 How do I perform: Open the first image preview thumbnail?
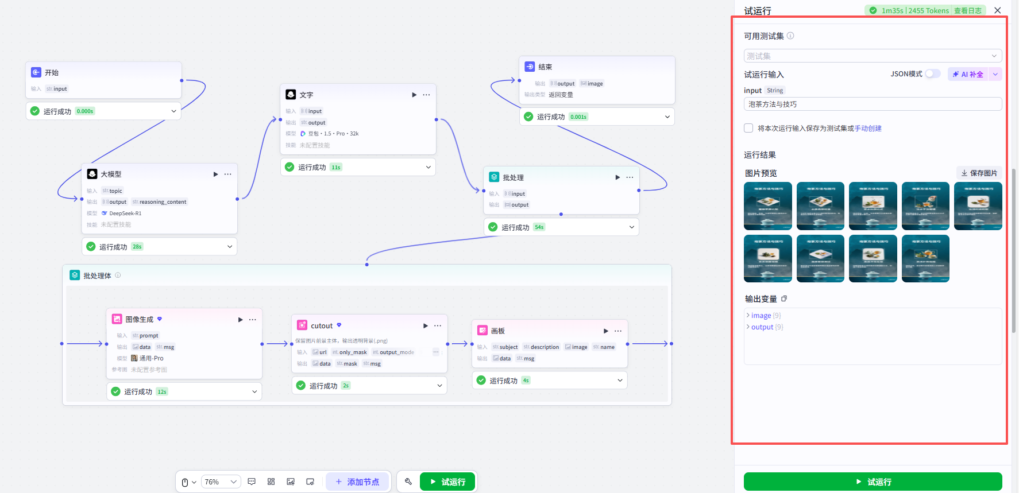768,206
